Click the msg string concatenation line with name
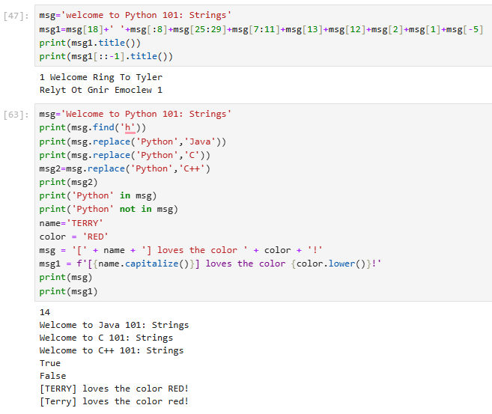This screenshot has height=414, width=492. tap(180, 250)
